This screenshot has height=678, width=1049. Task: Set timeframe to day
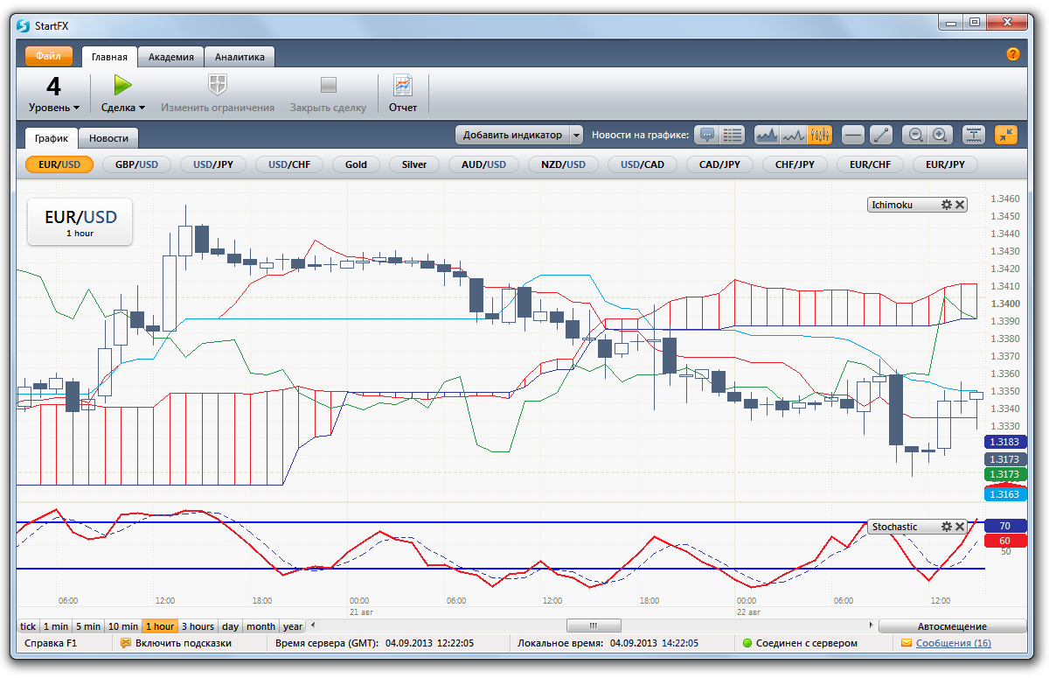230,626
